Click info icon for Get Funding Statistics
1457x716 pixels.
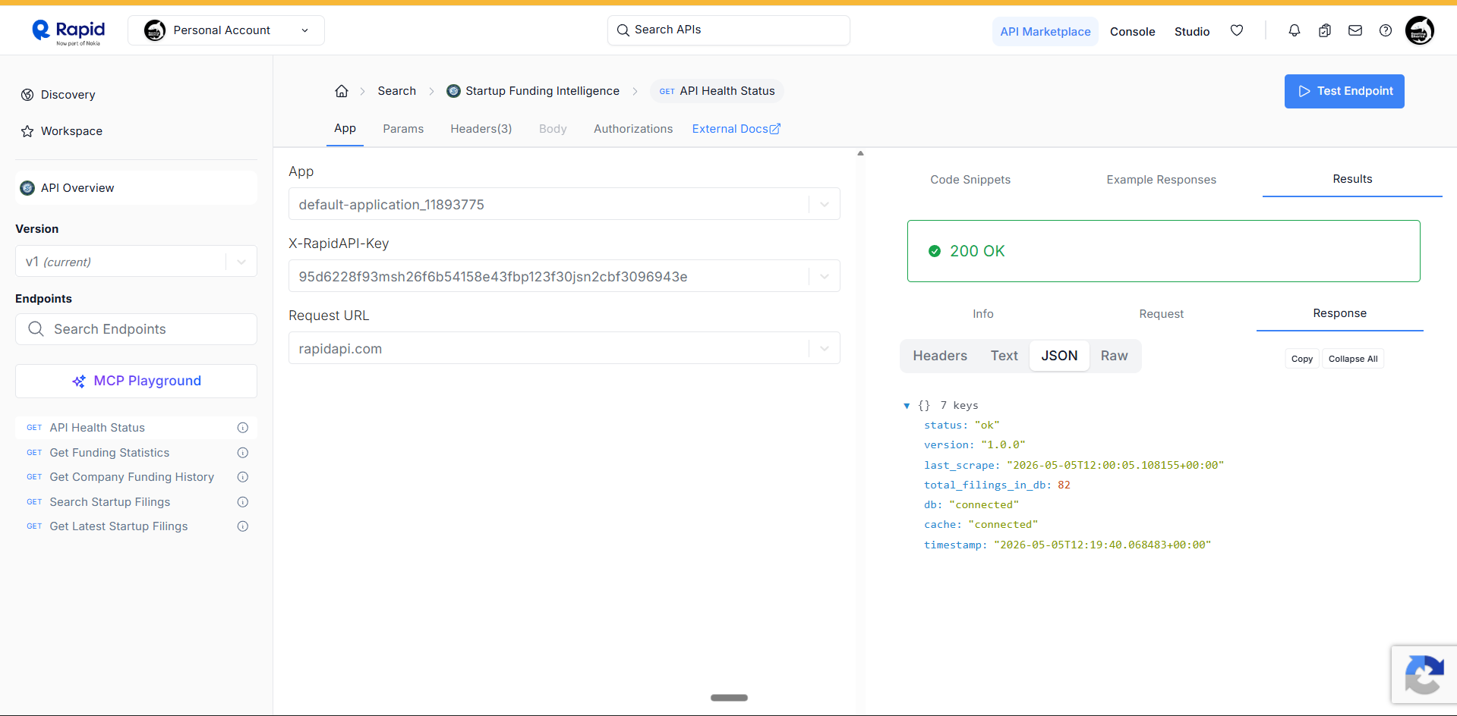(x=243, y=453)
